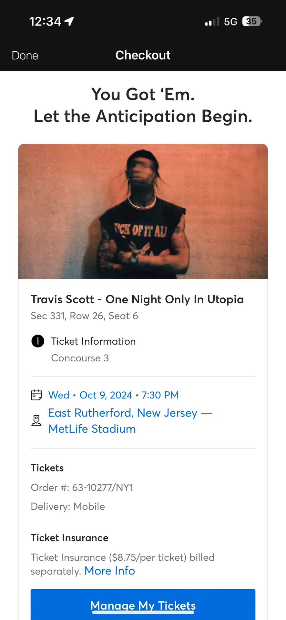Image resolution: width=286 pixels, height=620 pixels.
Task: Open MetLife Stadium location link
Action: [92, 429]
